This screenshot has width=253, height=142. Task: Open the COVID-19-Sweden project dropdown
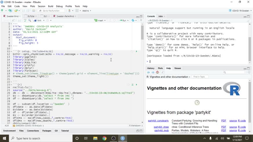point(240,11)
